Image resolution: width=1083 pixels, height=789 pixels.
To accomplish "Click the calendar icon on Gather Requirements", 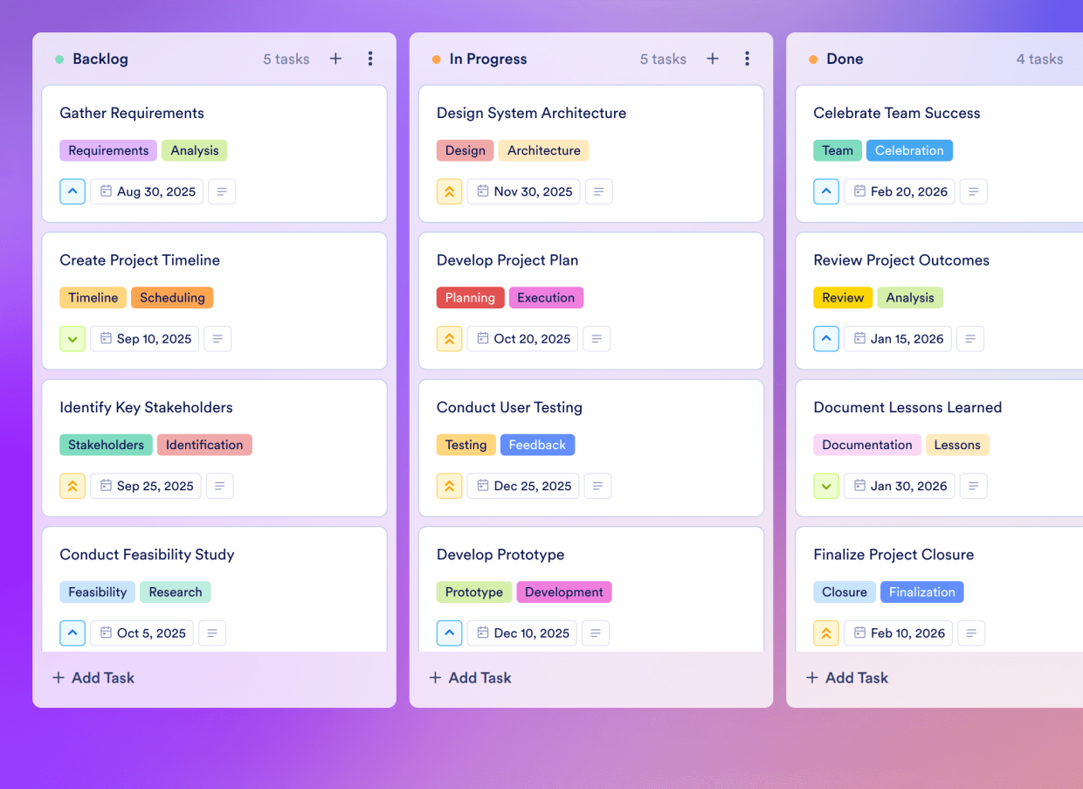I will pyautogui.click(x=105, y=190).
